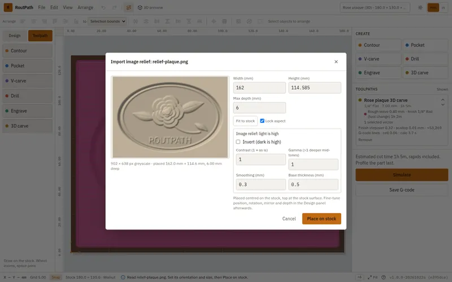The image size is (452, 282).
Task: Create a V-carve toolpath from CREATE panel
Action: (378, 59)
